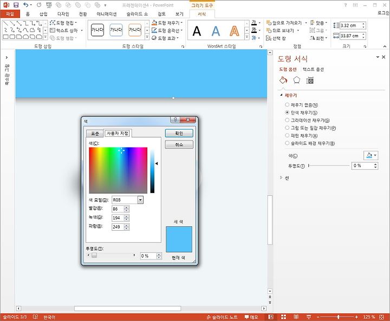
Task: Select Size & Properties icon in 도형 서식 pane
Action: pyautogui.click(x=310, y=80)
